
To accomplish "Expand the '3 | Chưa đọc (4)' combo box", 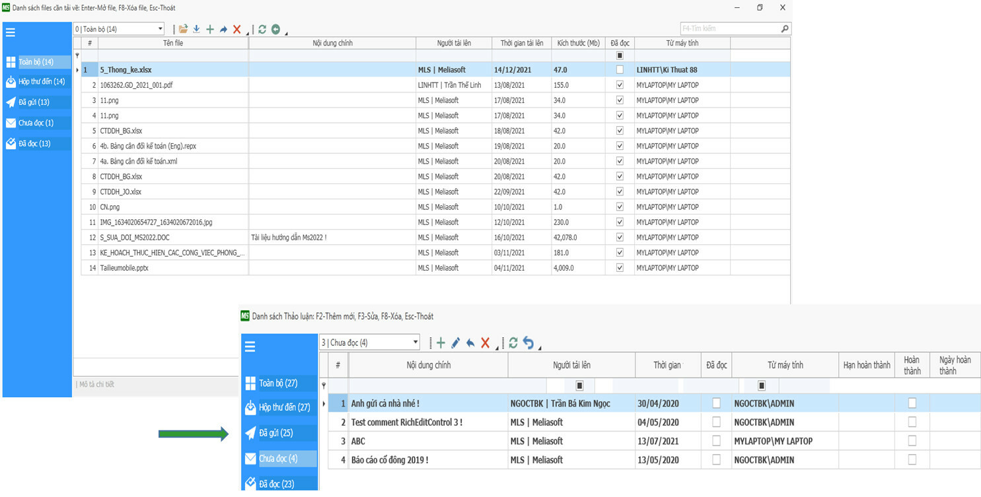I will (416, 343).
